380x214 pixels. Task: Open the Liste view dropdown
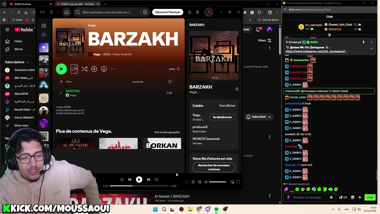pos(174,69)
